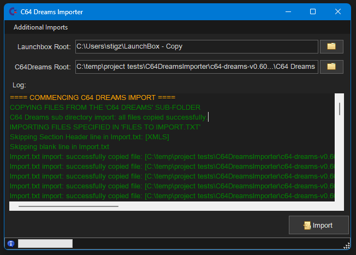Click the 'Log:' label

[19, 85]
